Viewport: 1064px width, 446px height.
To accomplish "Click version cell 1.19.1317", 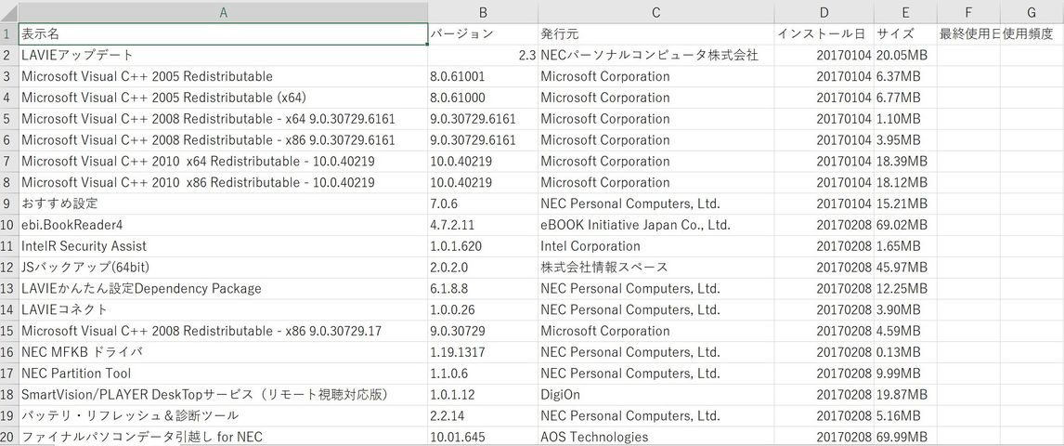I will (483, 351).
